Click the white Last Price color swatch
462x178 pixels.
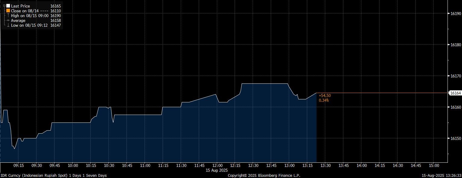point(8,6)
